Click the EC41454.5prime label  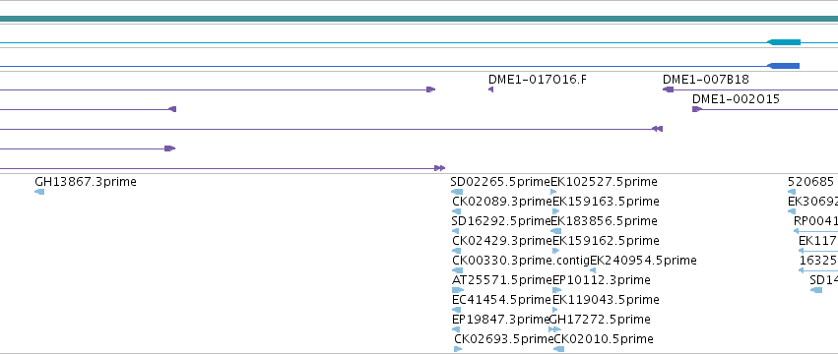pyautogui.click(x=501, y=300)
